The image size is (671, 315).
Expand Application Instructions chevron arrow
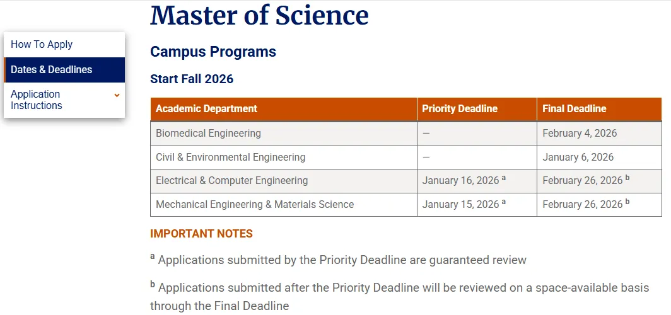[x=117, y=95]
